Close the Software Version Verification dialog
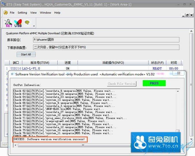The height and width of the screenshot is (156, 195). point(179,73)
